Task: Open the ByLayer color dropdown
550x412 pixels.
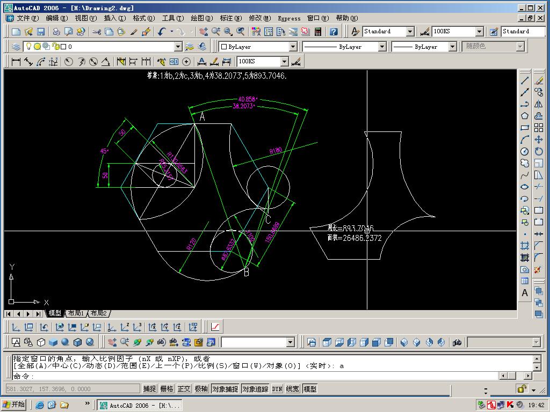Action: click(293, 47)
